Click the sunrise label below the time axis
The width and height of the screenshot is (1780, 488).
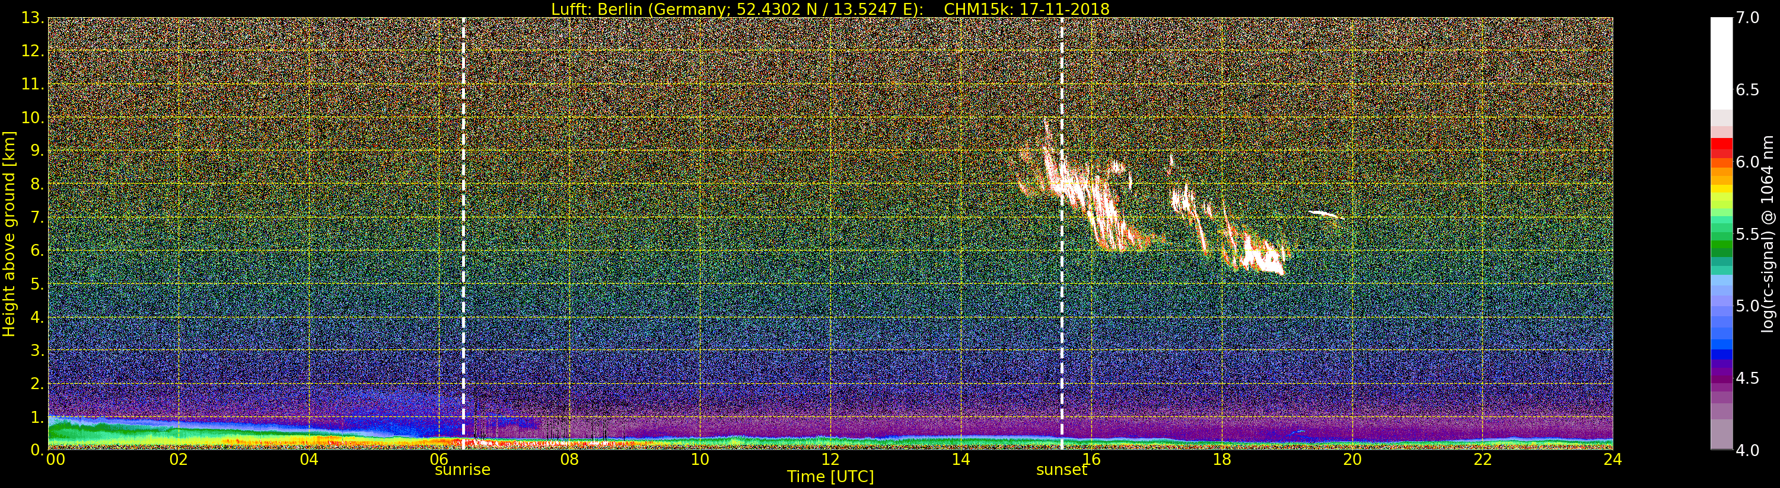tap(462, 470)
